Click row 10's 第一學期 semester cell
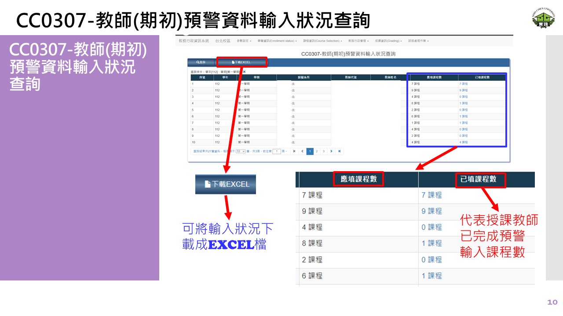Viewport: 563px width, 316px height. pos(256,142)
